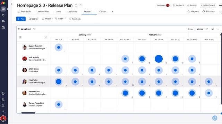Open the monday.com logo home
Viewport: 222px width, 124px height.
[x=3, y=3]
